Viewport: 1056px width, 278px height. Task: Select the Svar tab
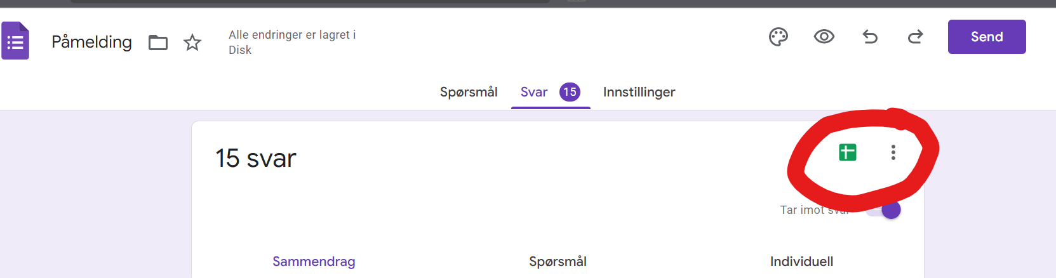(534, 92)
